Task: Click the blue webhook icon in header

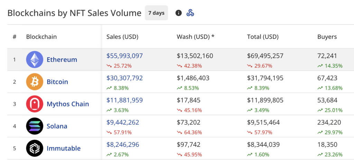Action: click(190, 13)
